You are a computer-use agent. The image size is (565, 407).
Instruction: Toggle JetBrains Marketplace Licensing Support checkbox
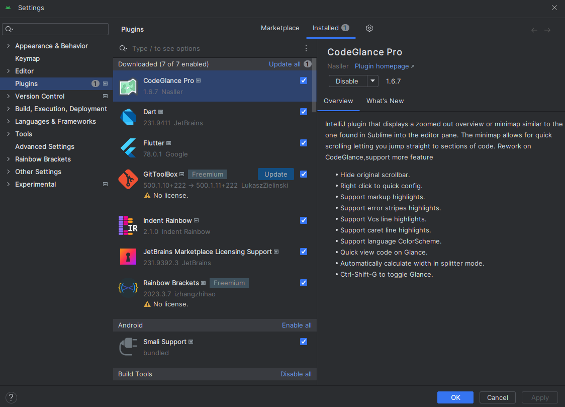click(304, 252)
